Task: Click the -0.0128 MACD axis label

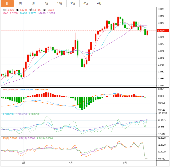Action: (x=161, y=110)
